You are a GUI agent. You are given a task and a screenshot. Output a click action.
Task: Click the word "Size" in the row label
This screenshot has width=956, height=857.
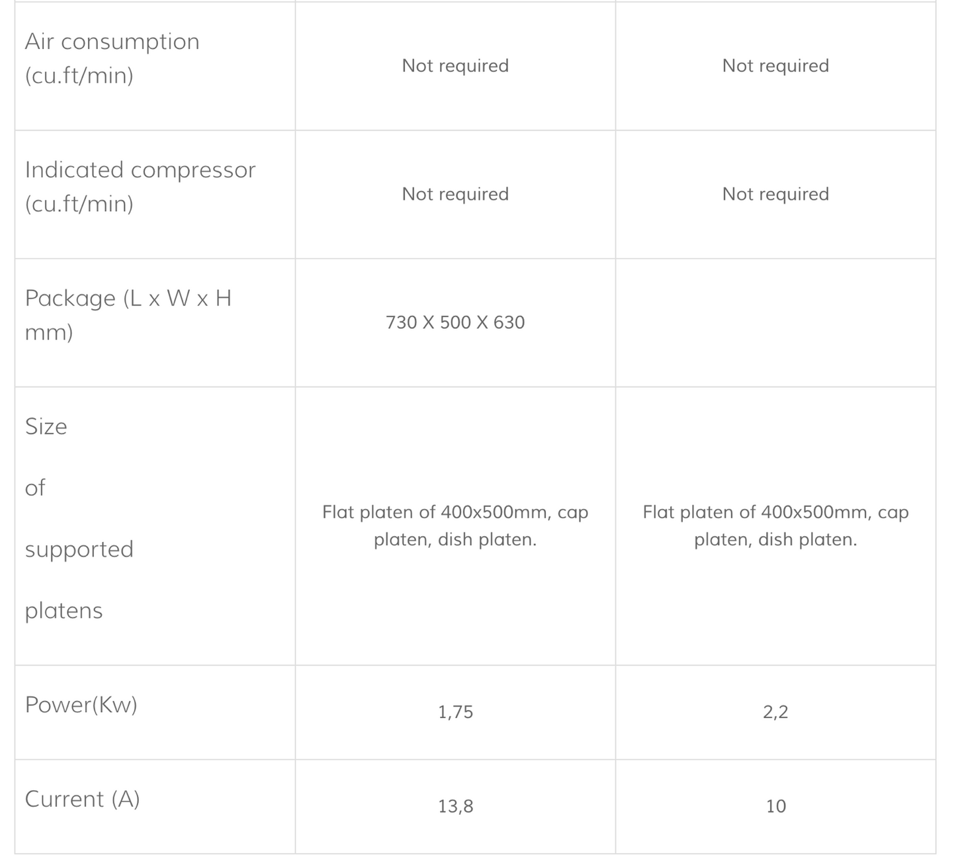(x=46, y=427)
